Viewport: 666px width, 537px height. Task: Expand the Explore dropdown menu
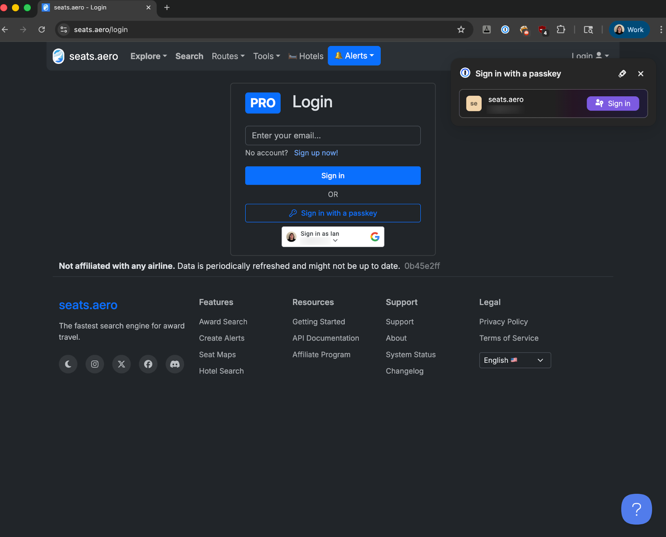click(x=148, y=56)
